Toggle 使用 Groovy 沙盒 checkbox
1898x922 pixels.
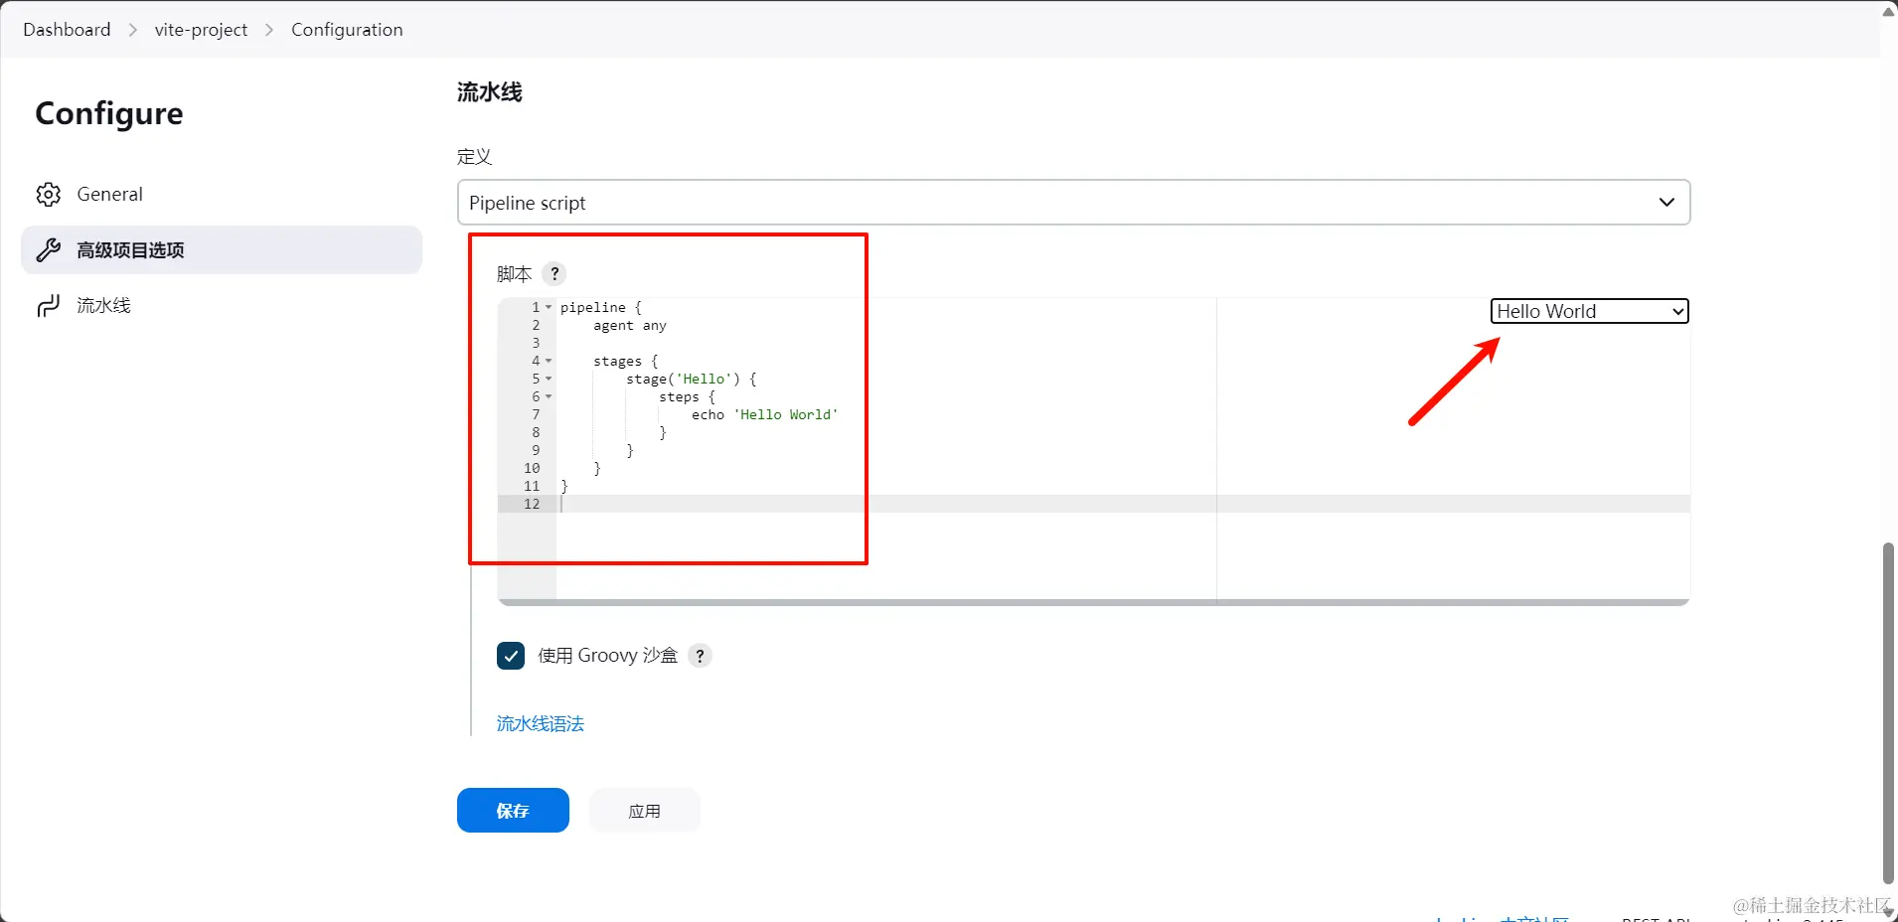[x=511, y=656]
